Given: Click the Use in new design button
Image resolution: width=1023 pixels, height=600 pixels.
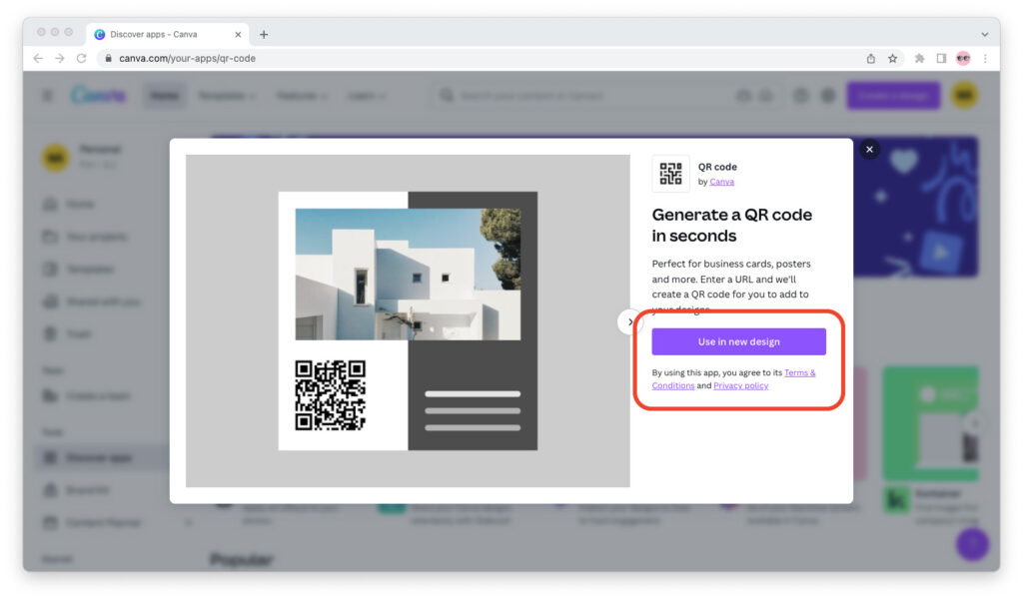Looking at the screenshot, I should 738,341.
